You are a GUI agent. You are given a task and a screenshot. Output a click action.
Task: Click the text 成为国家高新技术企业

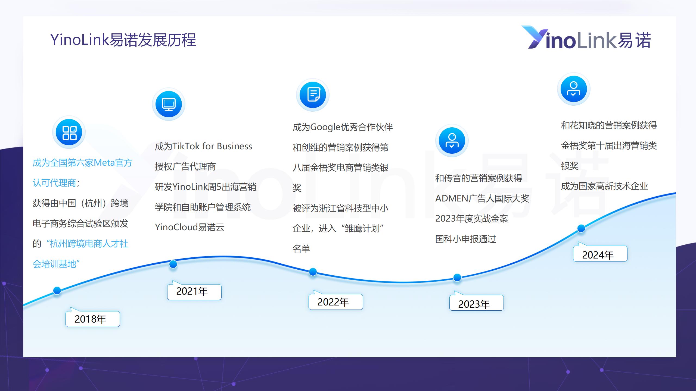(x=604, y=186)
